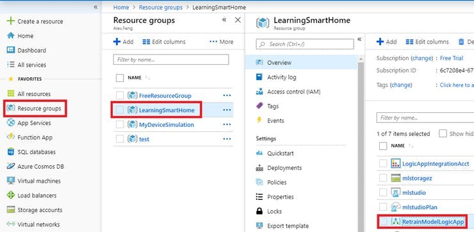The height and width of the screenshot is (232, 474).
Task: Click the App Services globe icon
Action: (x=11, y=123)
